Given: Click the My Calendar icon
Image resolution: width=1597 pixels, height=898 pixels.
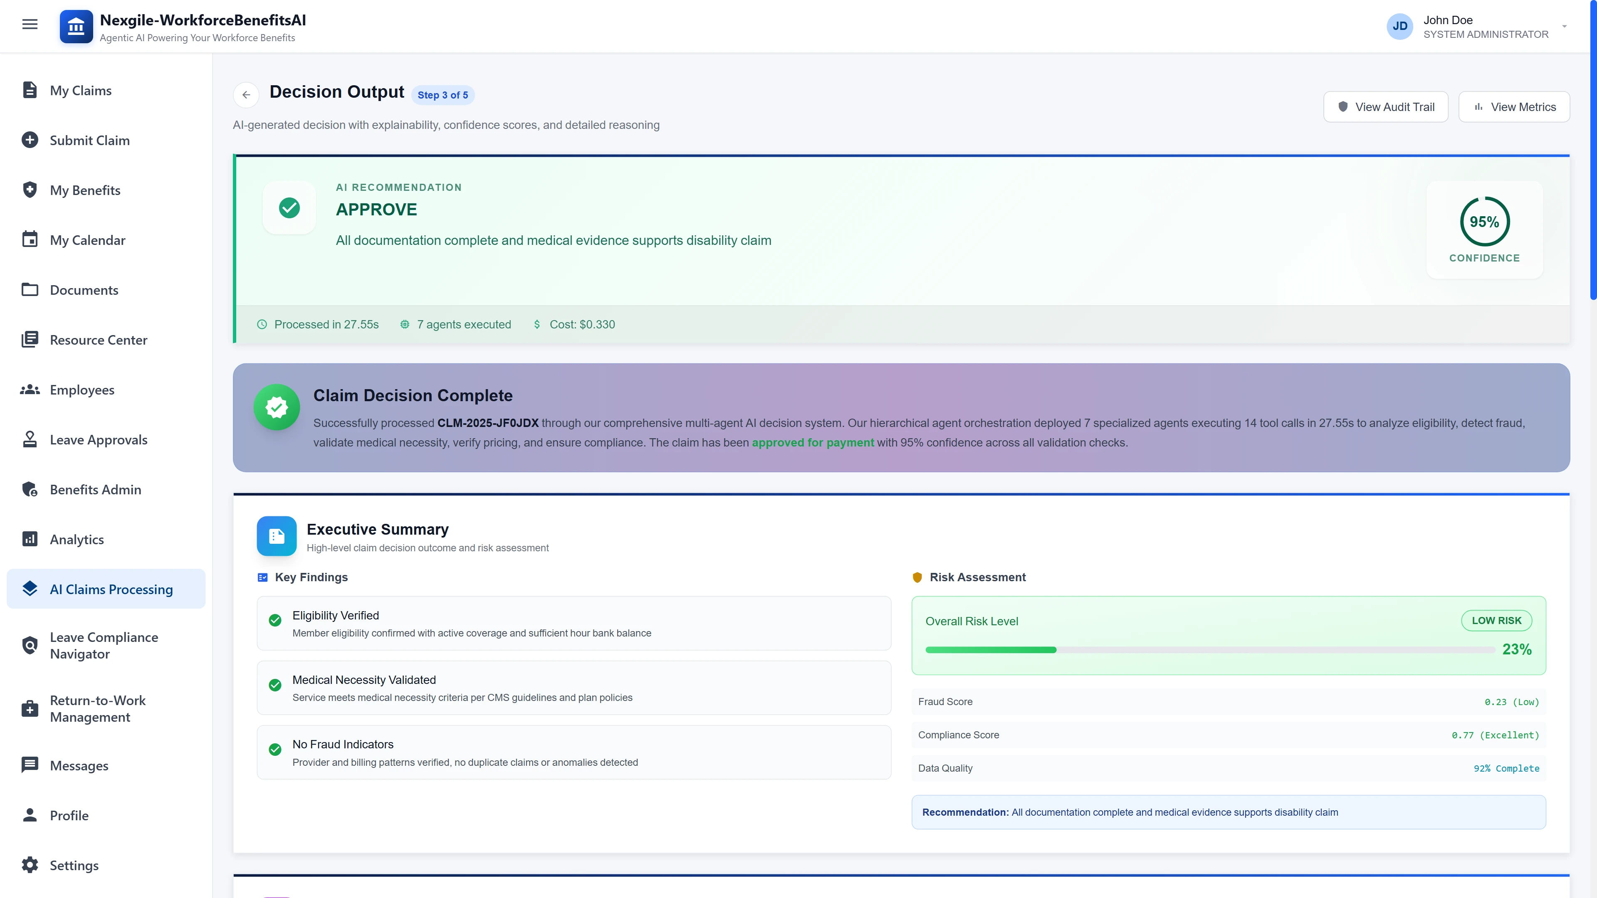Looking at the screenshot, I should click(30, 239).
